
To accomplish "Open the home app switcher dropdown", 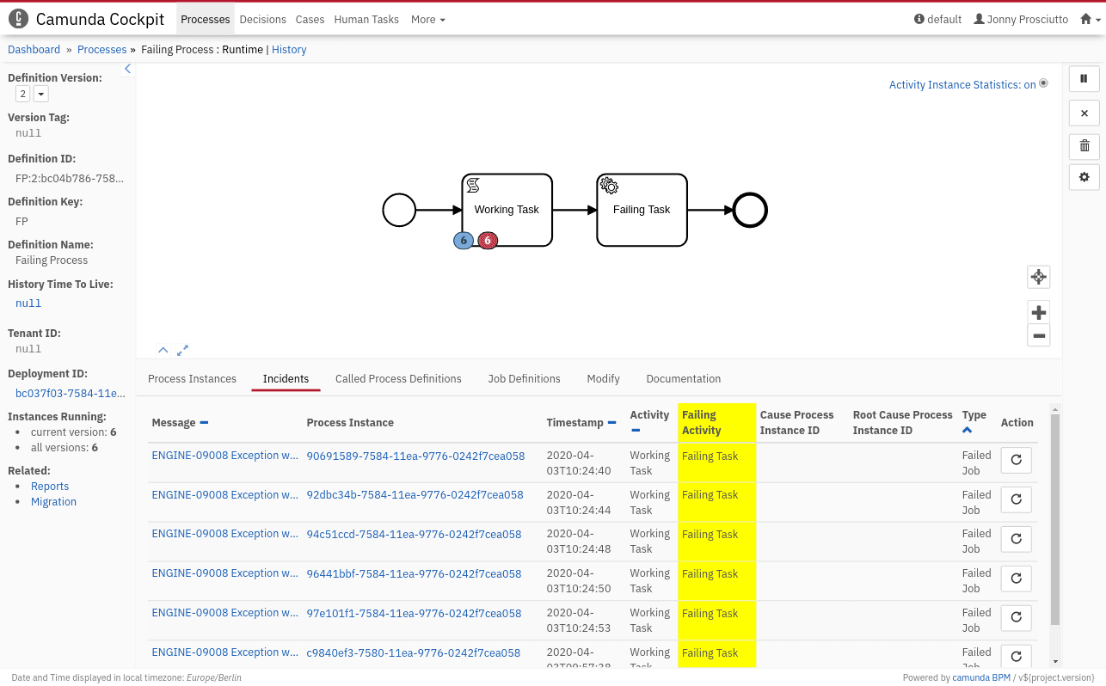I will pos(1090,19).
